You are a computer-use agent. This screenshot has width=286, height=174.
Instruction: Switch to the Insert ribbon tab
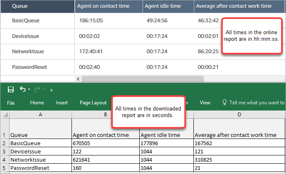click(62, 103)
